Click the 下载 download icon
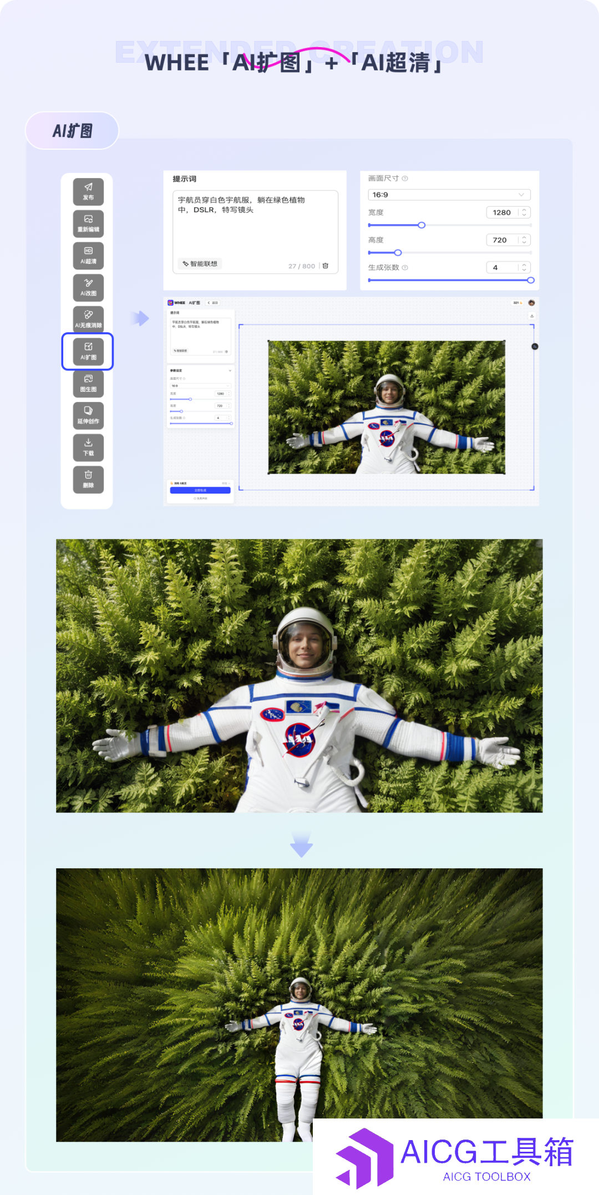 (x=88, y=448)
